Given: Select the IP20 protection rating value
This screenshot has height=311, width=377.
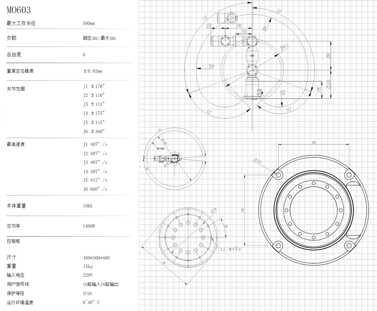Looking at the screenshot, I should coord(87,293).
